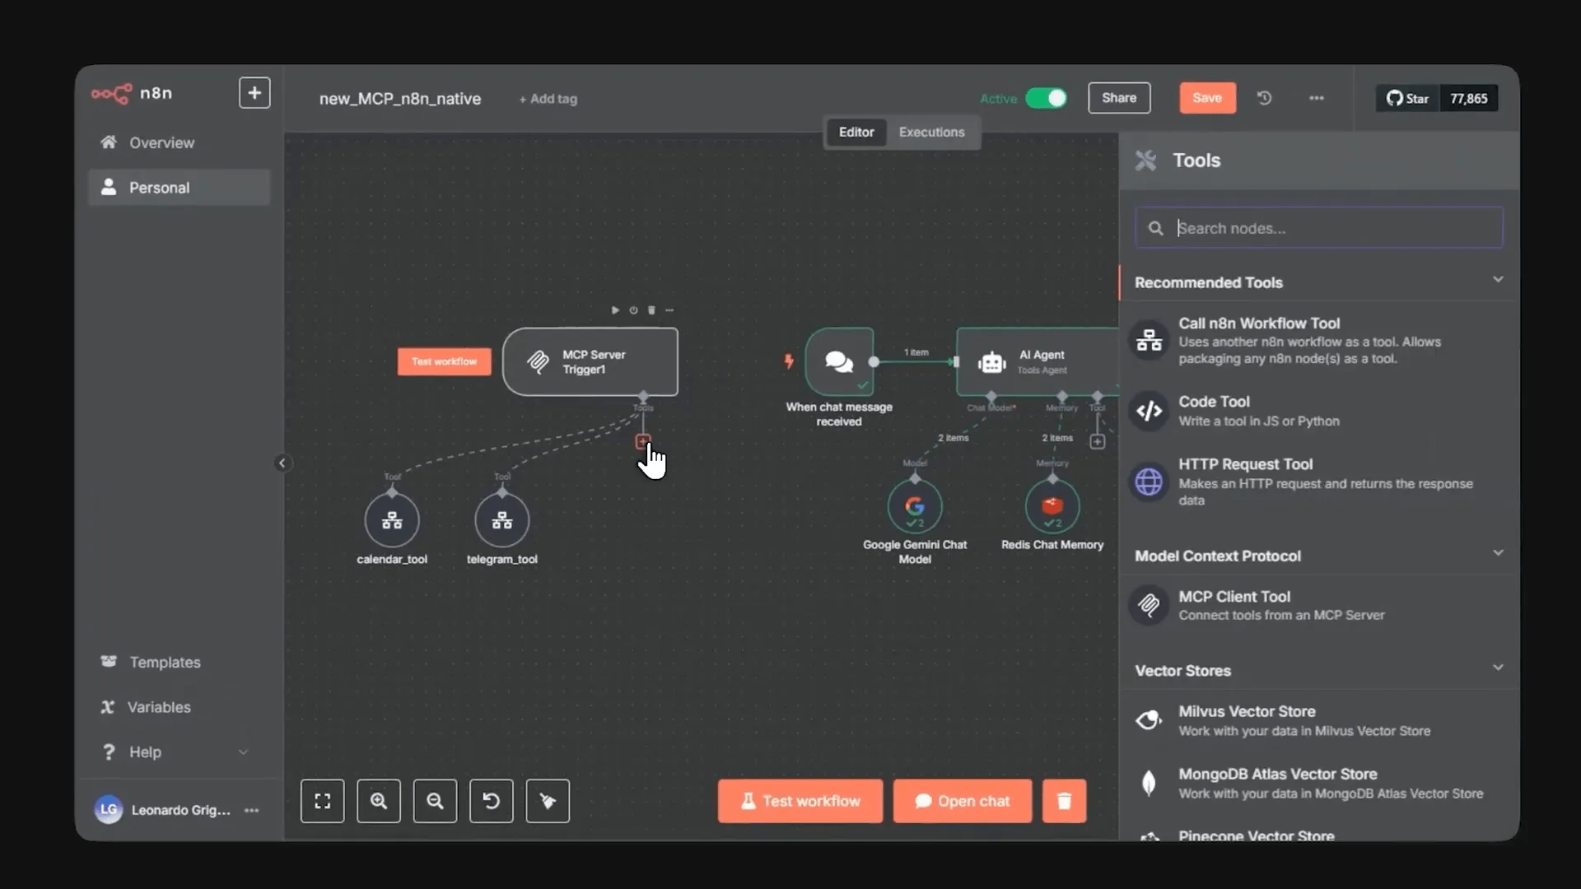Image resolution: width=1581 pixels, height=889 pixels.
Task: Open chat with the Open chat button
Action: coord(962,801)
